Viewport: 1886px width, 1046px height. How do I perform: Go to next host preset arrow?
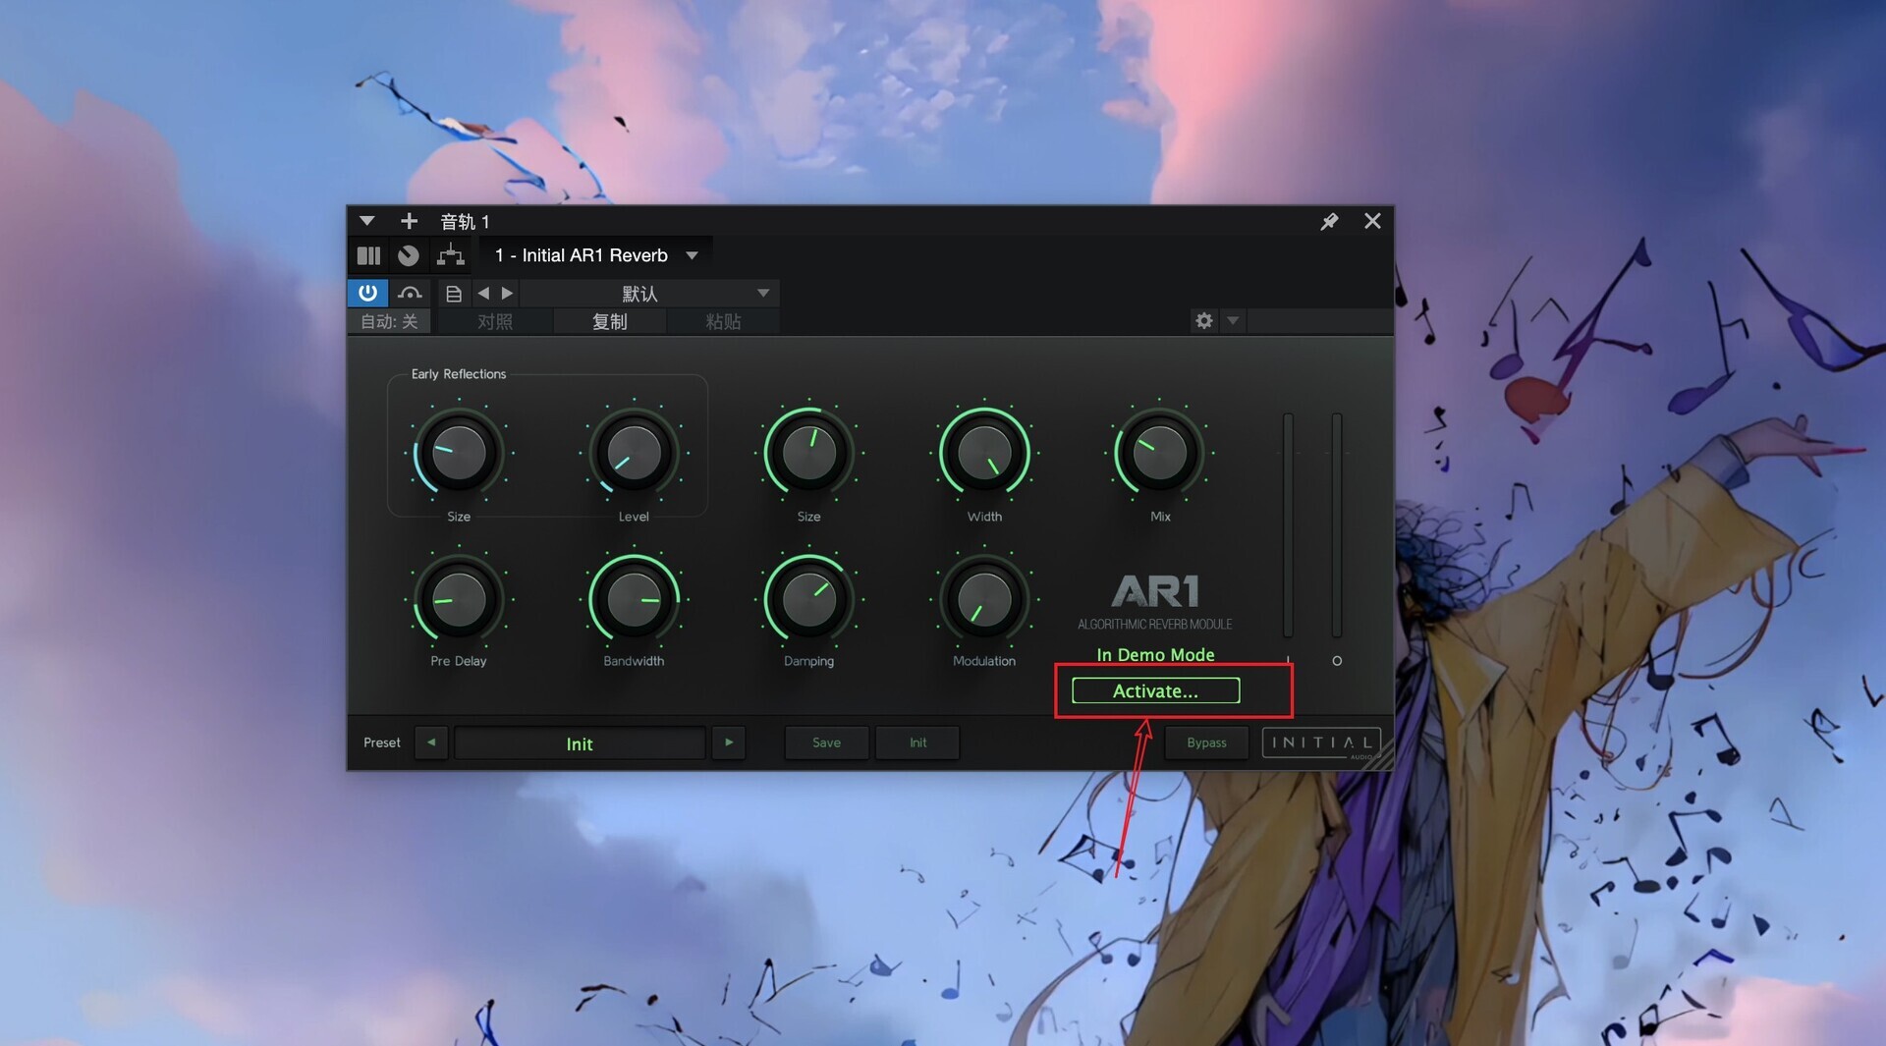coord(507,293)
